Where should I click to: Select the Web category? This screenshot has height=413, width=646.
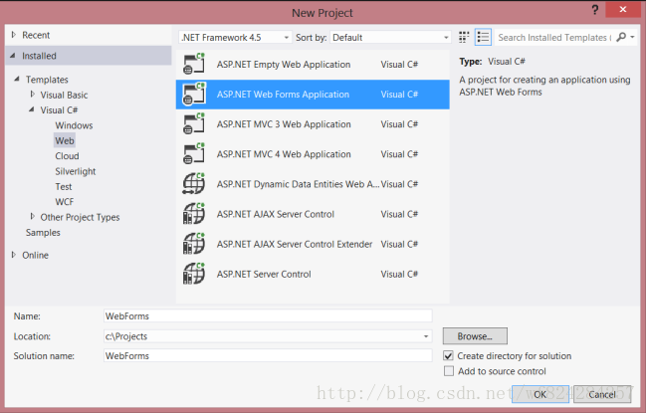point(65,140)
